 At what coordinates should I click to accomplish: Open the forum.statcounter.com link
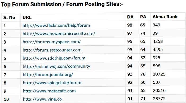pos(52,50)
